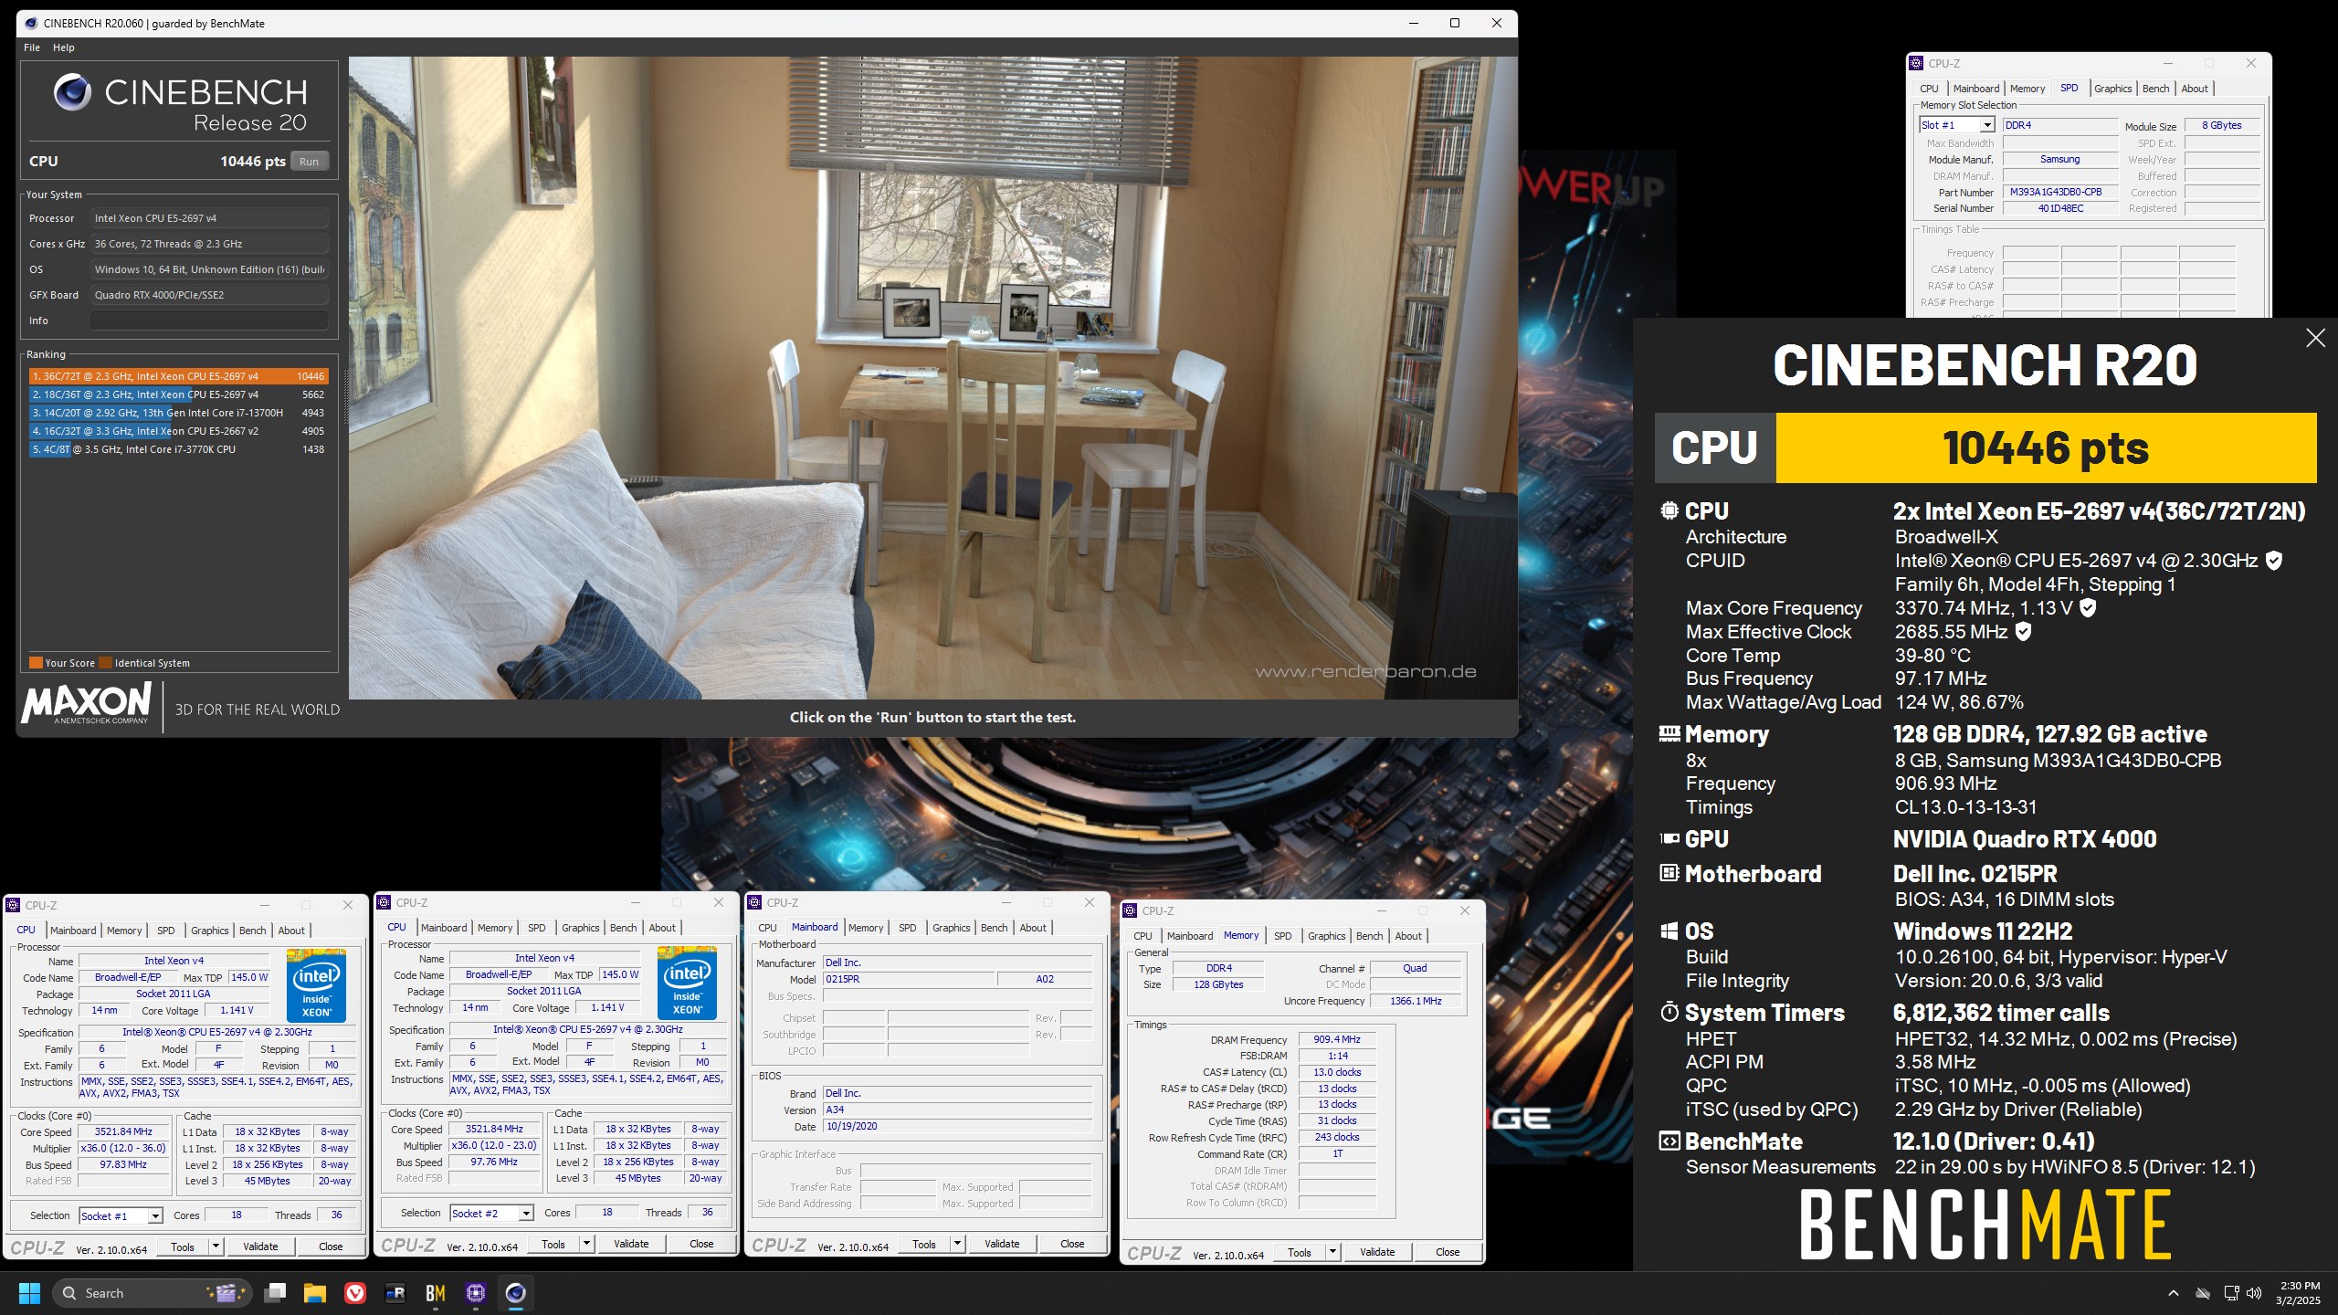This screenshot has height=1315, width=2338.
Task: Select ranking row 36C/72T Xeon E5-2697 v4
Action: (178, 376)
